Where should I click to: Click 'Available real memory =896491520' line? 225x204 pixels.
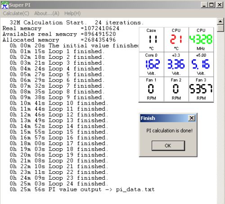(x=59, y=34)
